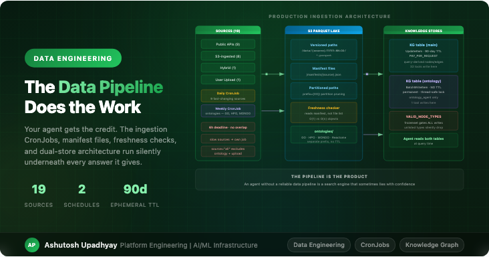Click the Weekly CronJob card
This screenshot has width=489, height=257.
click(228, 111)
